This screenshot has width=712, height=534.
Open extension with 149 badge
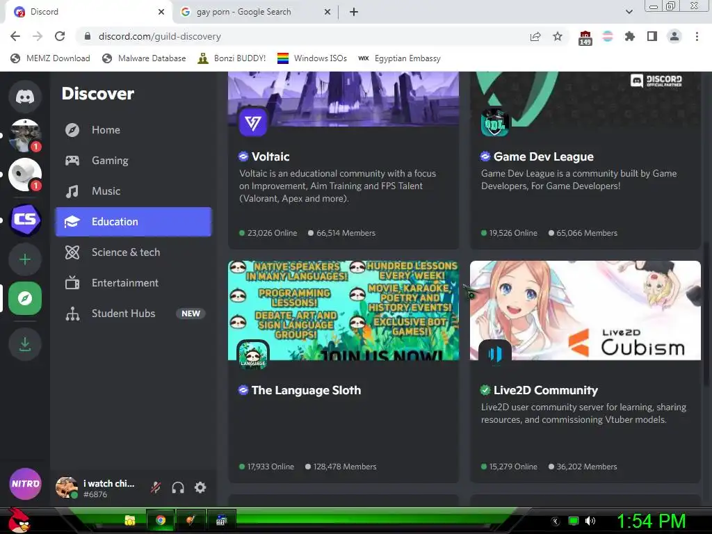tap(585, 38)
